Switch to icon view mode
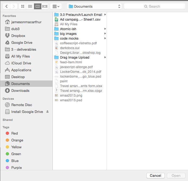Viewport: 188px width, 181px height. 23,6
